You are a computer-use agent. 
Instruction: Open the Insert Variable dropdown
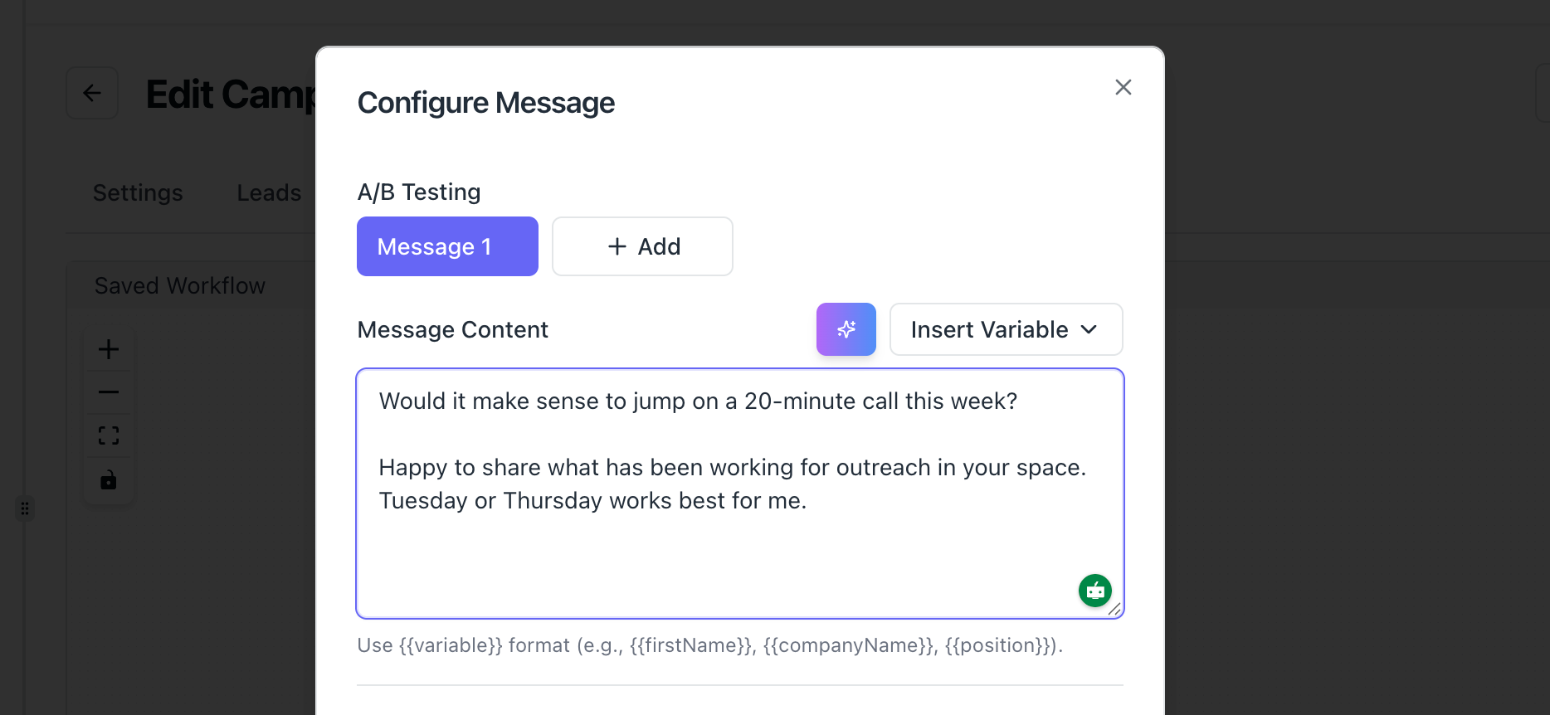[1006, 329]
